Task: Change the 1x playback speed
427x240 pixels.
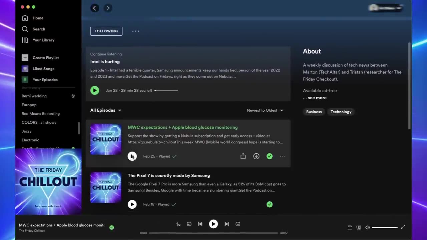Action: [178, 224]
